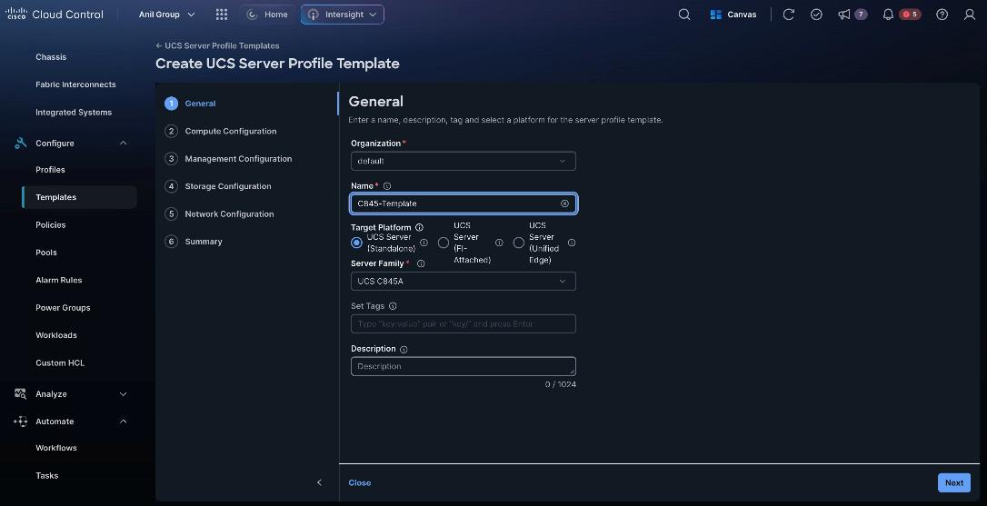This screenshot has height=506, width=987.
Task: Select UCS Server (Standalone) radio button
Action: (356, 243)
